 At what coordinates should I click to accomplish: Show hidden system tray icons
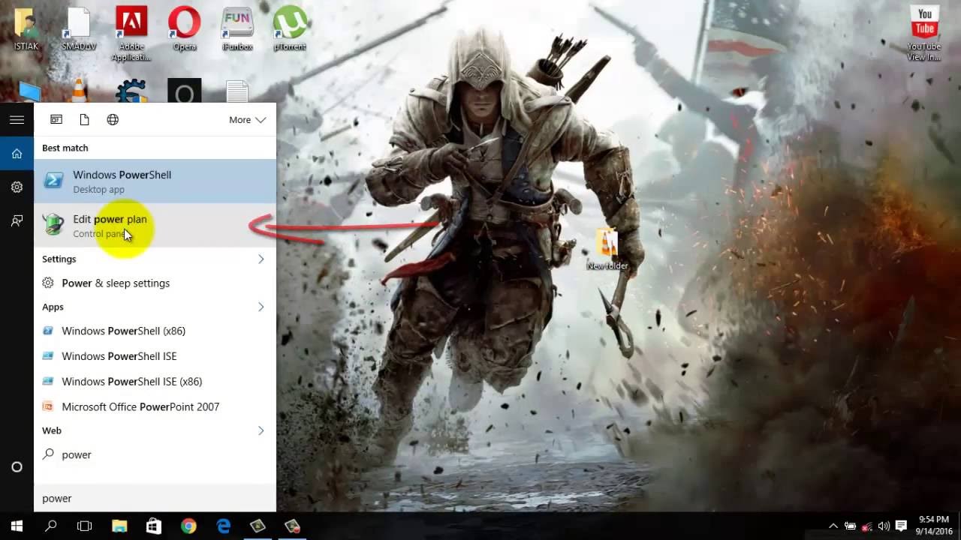(x=833, y=526)
